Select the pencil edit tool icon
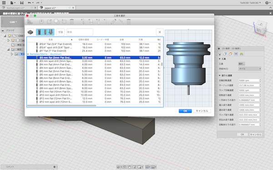Image resolution: width=273 pixels, height=170 pixels. 113,21
